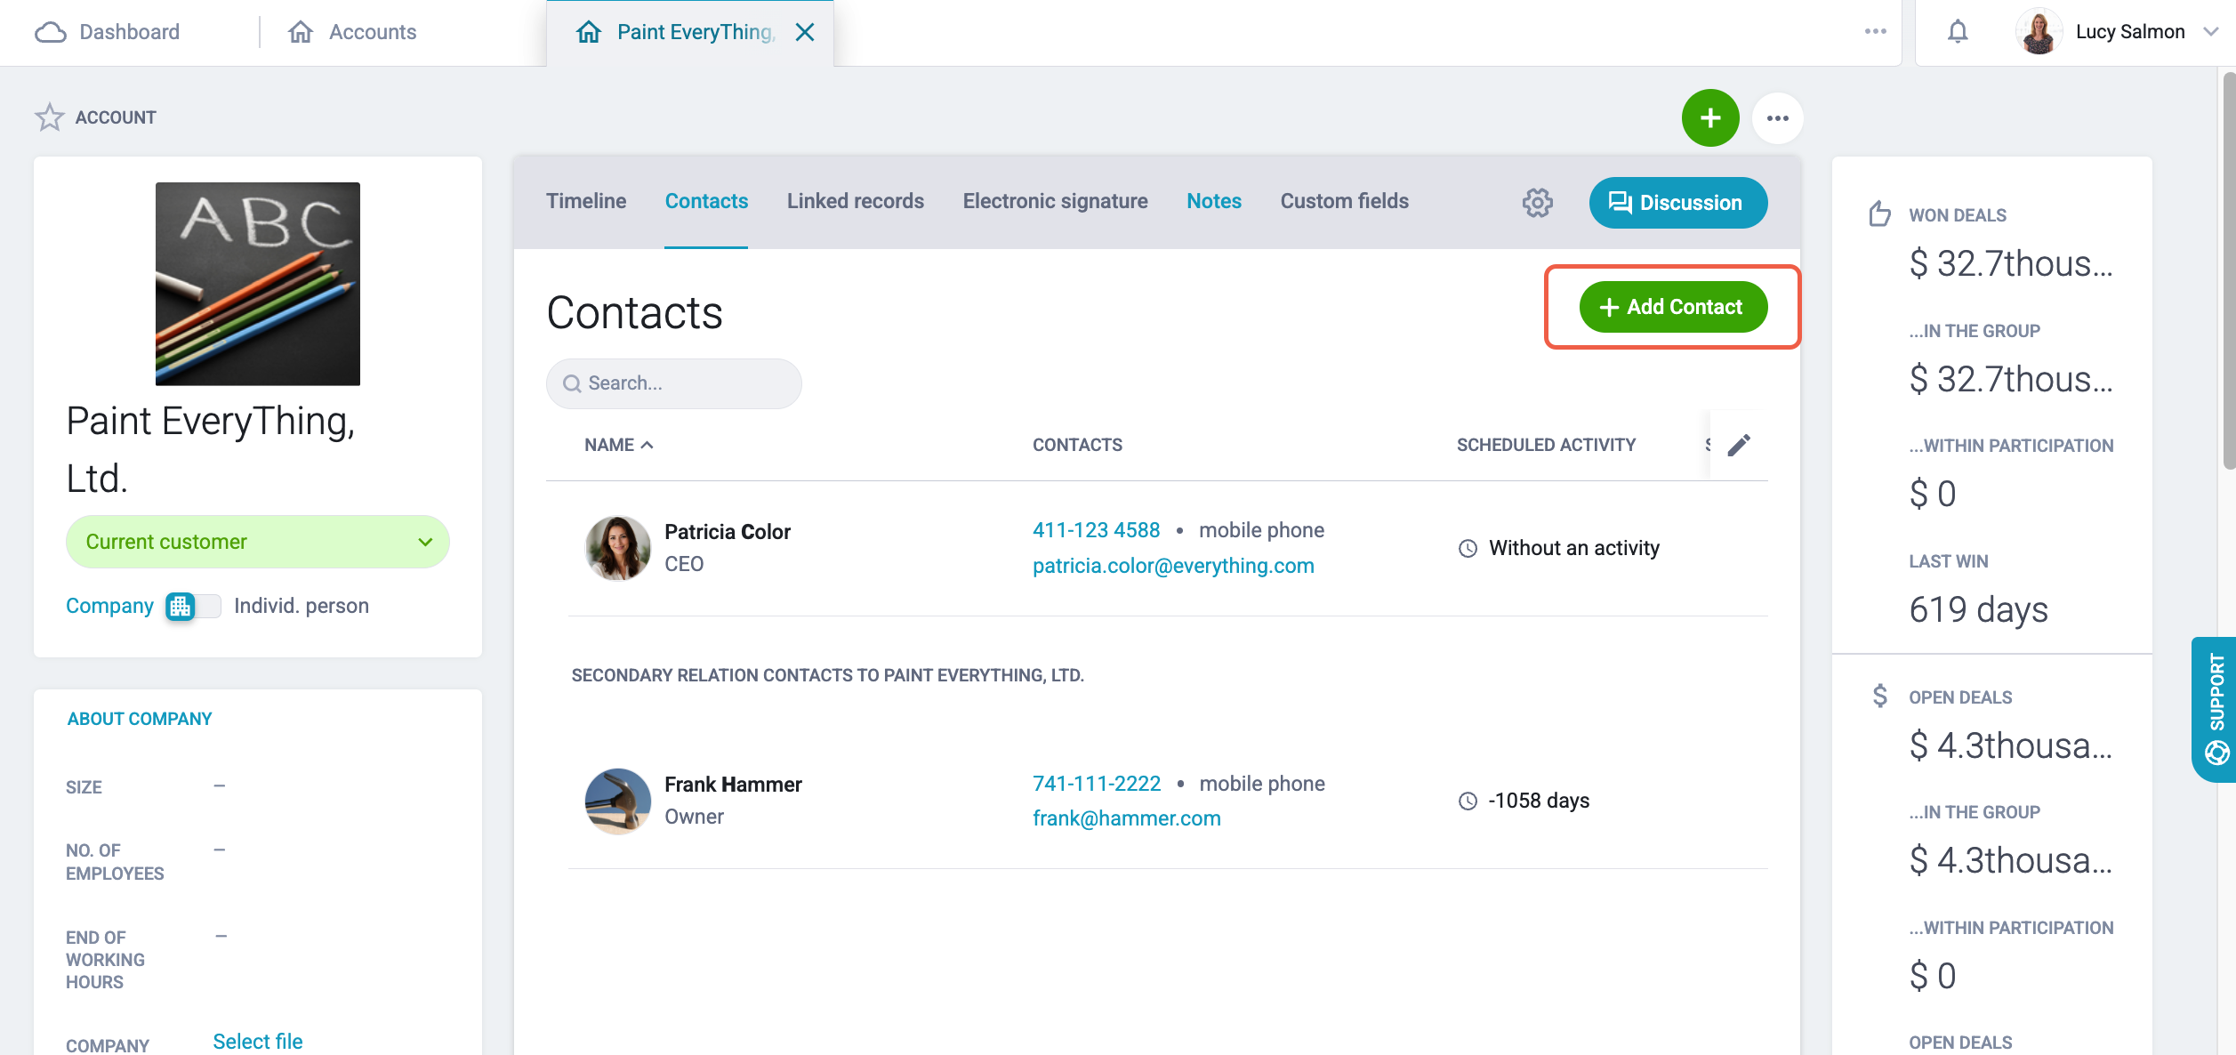The height and width of the screenshot is (1055, 2236).
Task: Open the Notes tab
Action: coord(1214,201)
